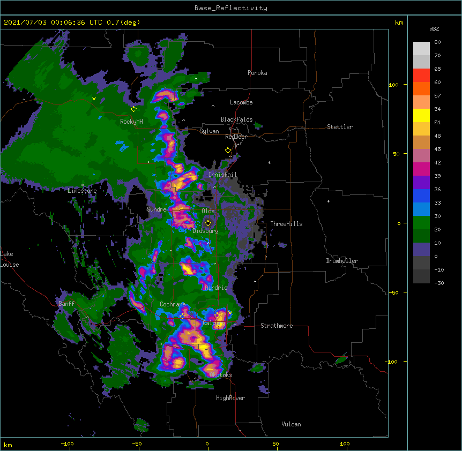Screen dimensions: 462x451
Task: Click the Olds city label
Action: 208,211
